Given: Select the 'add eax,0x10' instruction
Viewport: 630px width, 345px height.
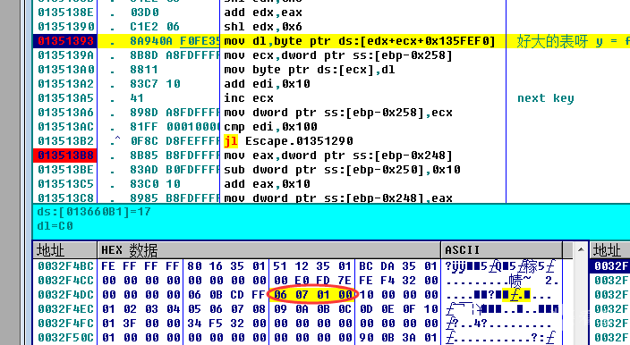Looking at the screenshot, I should click(x=267, y=184).
